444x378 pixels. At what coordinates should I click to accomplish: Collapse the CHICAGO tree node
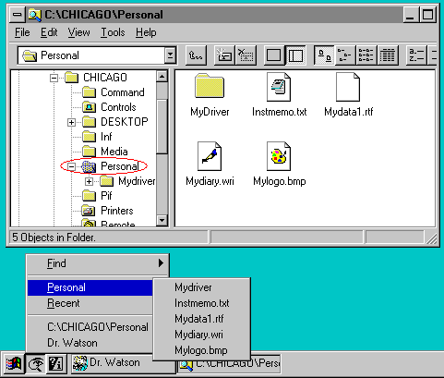tap(54, 78)
